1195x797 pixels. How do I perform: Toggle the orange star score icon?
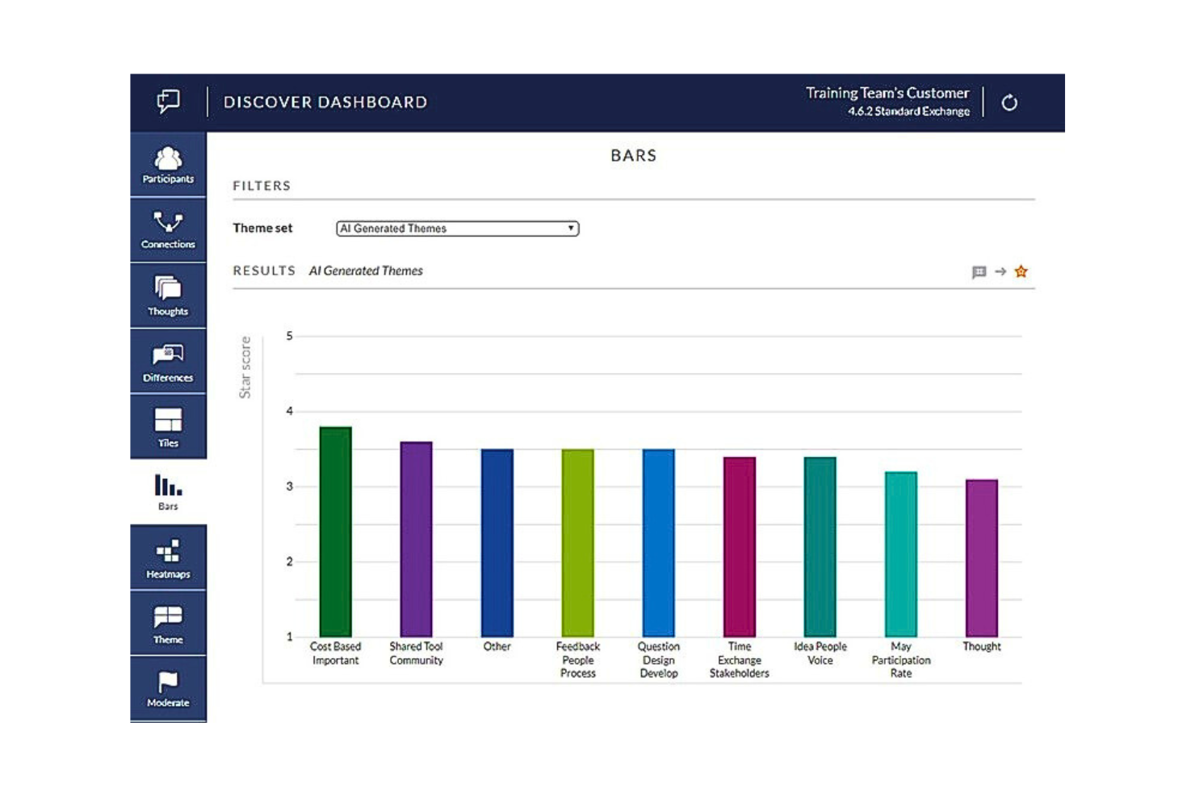tap(1021, 271)
